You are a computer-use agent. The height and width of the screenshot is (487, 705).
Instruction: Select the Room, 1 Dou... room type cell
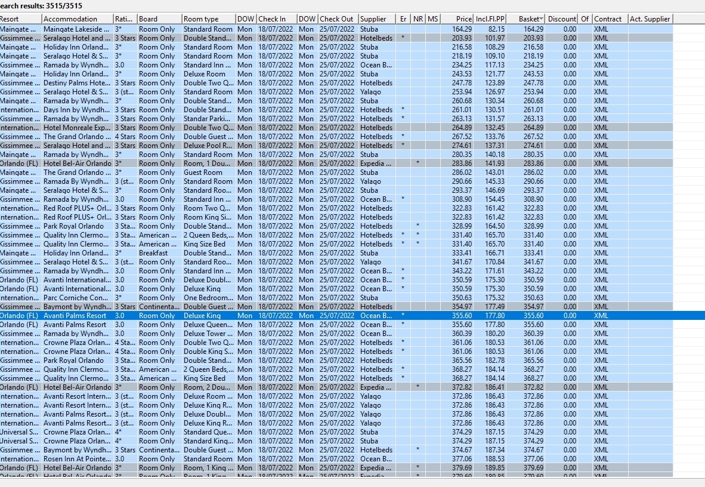click(208, 164)
